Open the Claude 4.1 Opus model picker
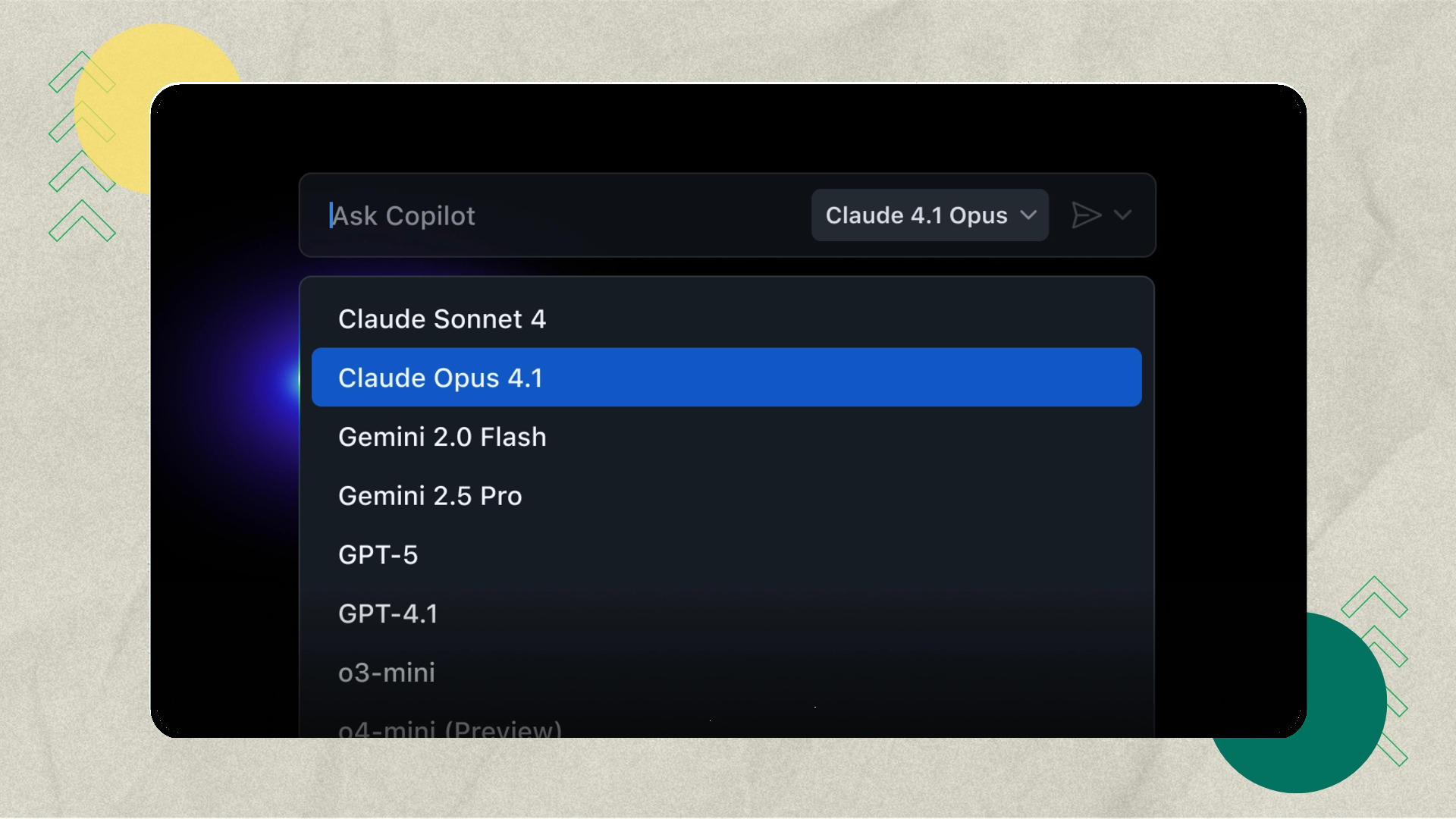Image resolution: width=1456 pixels, height=819 pixels. pos(929,215)
